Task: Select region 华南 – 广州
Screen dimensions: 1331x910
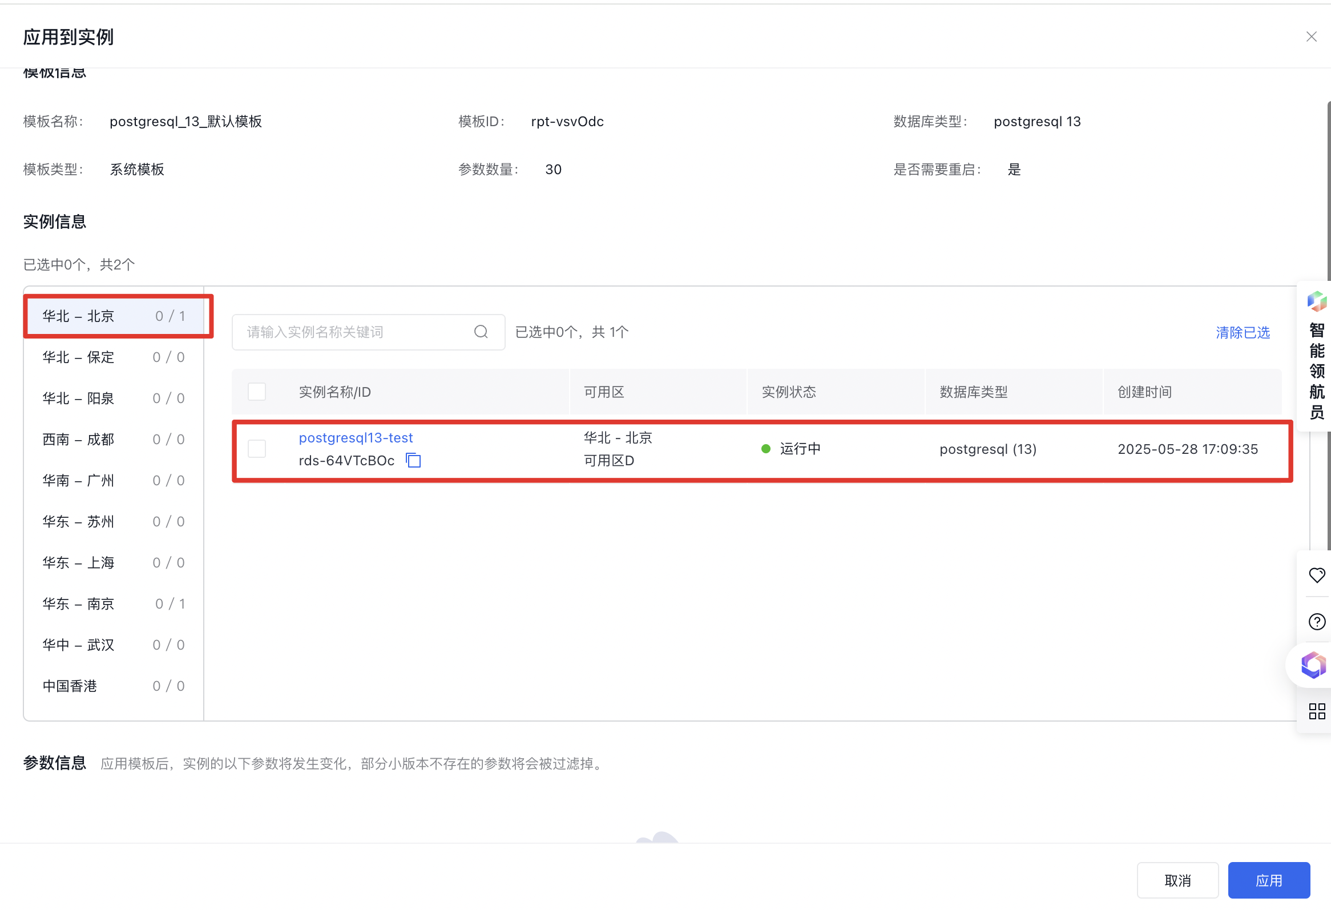Action: click(114, 481)
